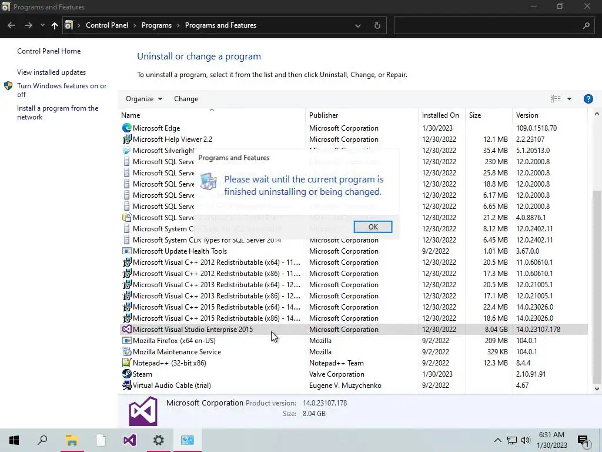Click the Notepad++ program icon

point(127,363)
